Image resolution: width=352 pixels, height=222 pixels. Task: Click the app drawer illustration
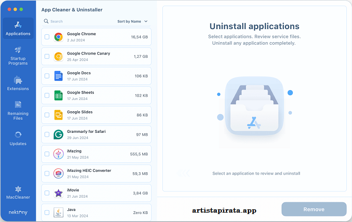254,106
